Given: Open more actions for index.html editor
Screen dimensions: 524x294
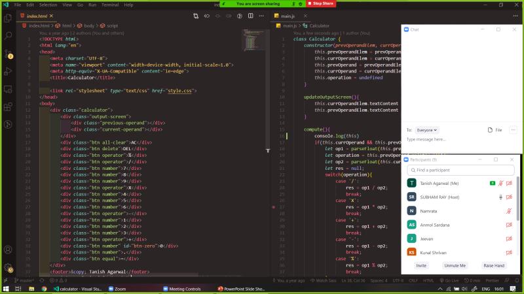Looking at the screenshot, I should [x=261, y=16].
